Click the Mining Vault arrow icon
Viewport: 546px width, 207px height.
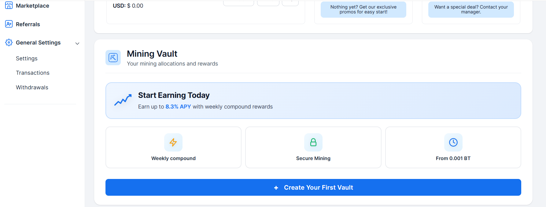[x=113, y=58]
